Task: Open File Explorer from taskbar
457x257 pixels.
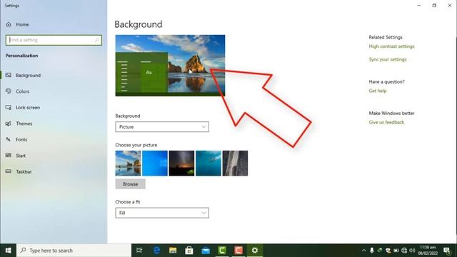Action: 173,251
